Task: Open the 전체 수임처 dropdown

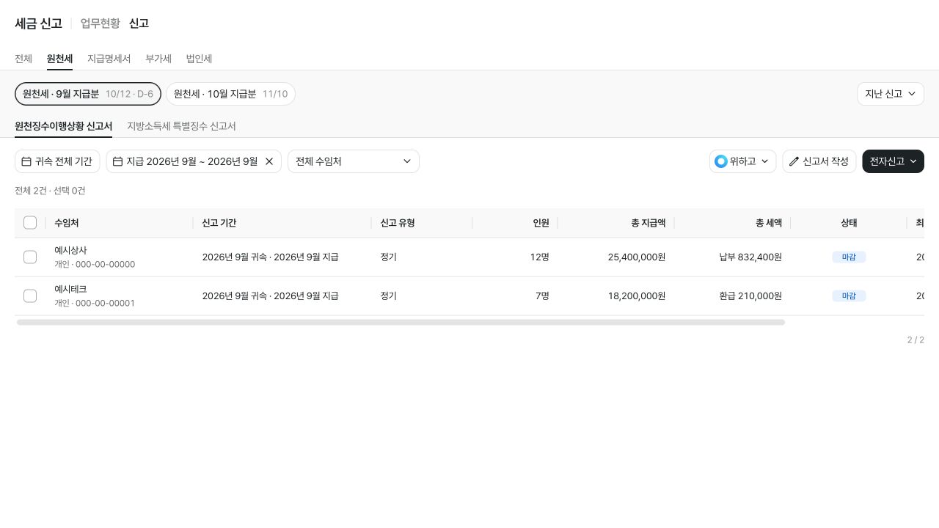Action: point(354,161)
